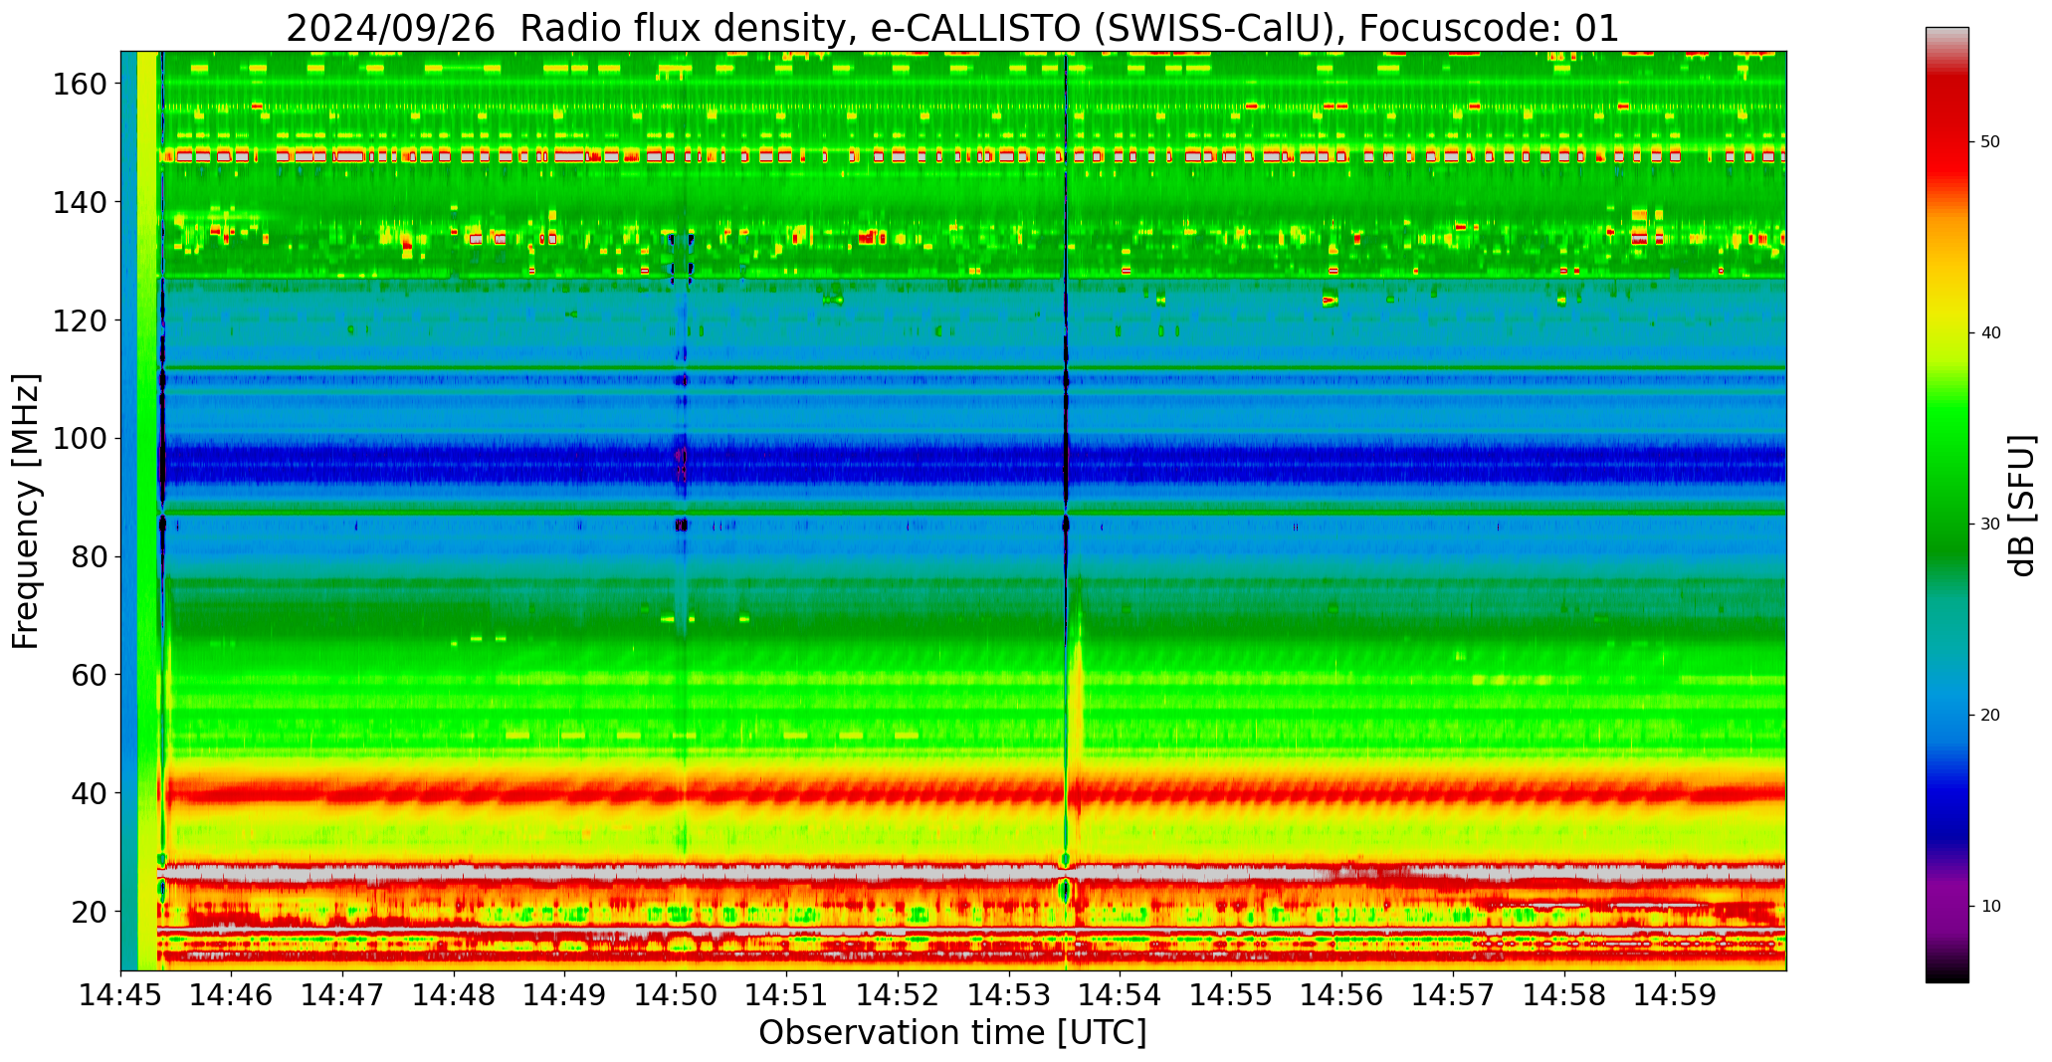Click the dark blob at 14:50 near 85 MHz
2052x1062 pixels.
coord(682,525)
